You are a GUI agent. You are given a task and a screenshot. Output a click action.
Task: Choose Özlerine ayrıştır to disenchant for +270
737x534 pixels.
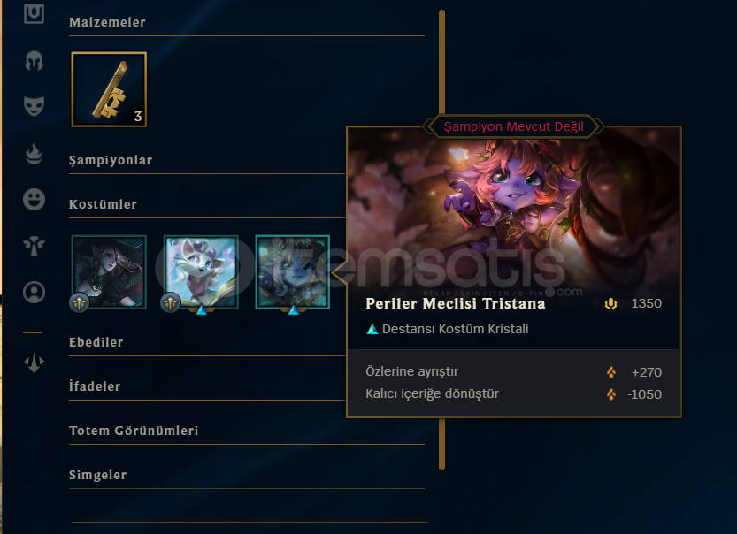coord(513,371)
